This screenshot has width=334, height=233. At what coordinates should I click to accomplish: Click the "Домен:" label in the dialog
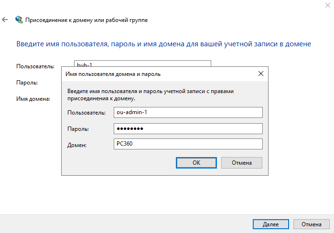[77, 145]
